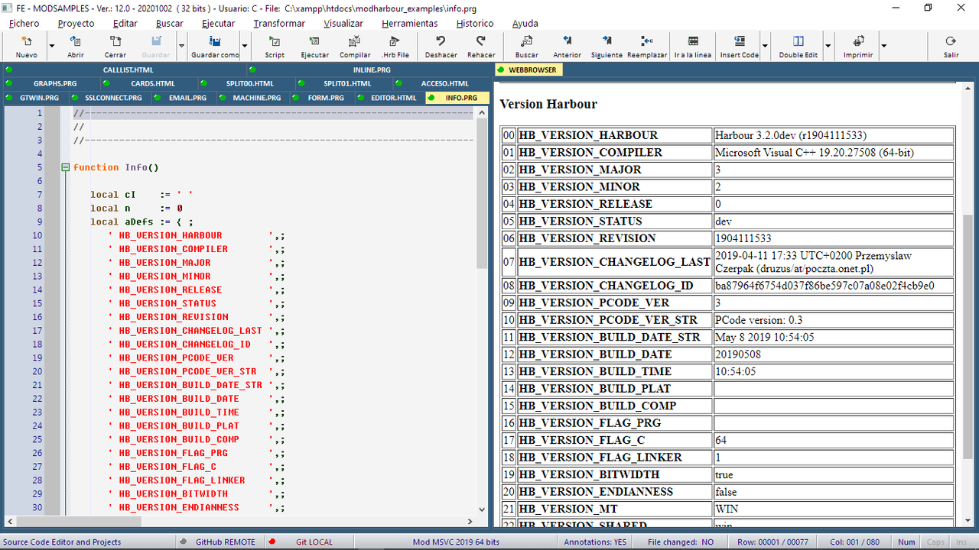Click line number 15 in gutter
The image size is (979, 550).
pyautogui.click(x=37, y=303)
